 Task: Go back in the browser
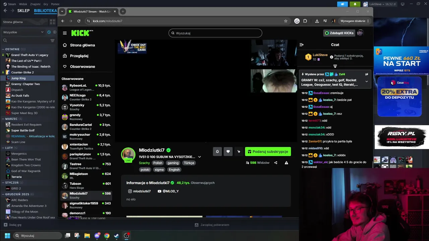click(x=63, y=21)
